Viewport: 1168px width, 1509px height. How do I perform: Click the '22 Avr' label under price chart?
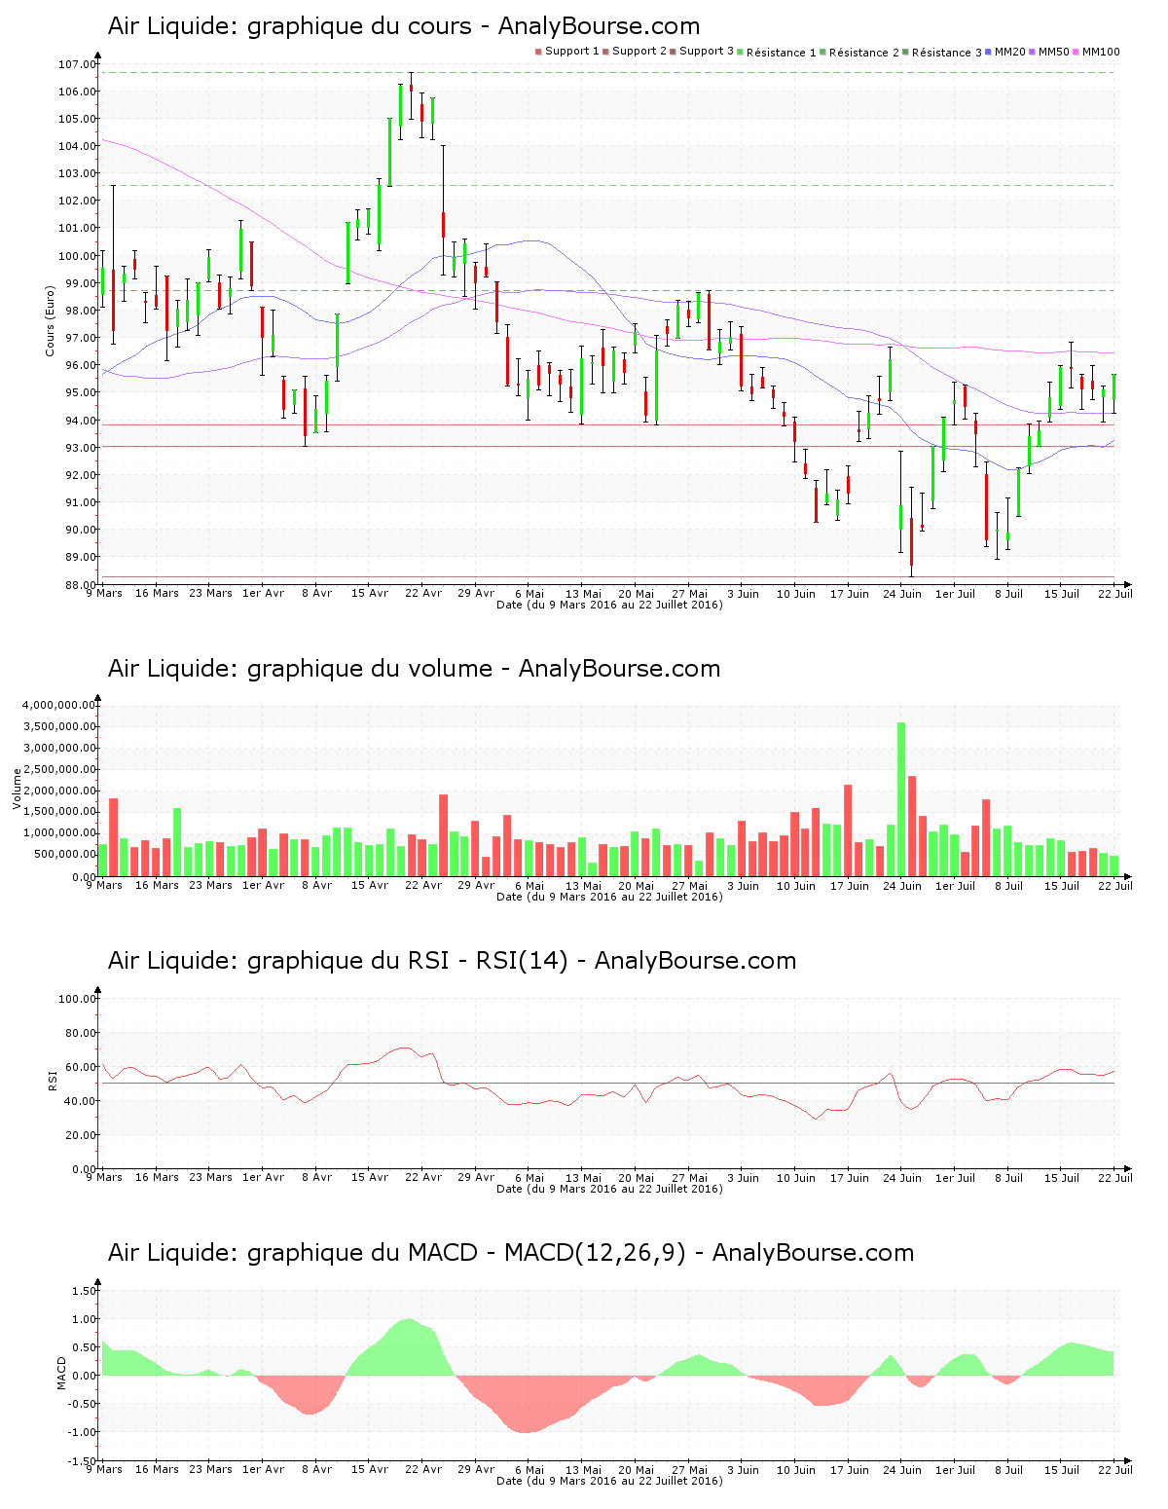pos(423,593)
